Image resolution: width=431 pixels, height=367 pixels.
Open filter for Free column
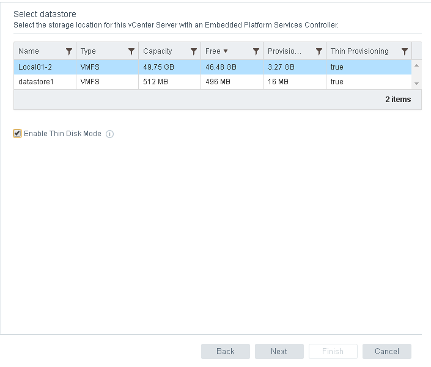click(256, 52)
